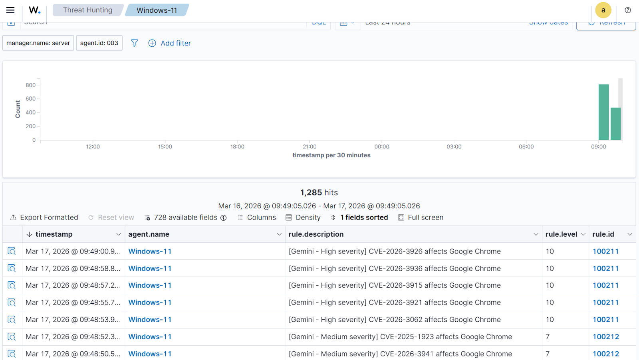Select the Windows-11 tab
The width and height of the screenshot is (639, 360).
point(157,10)
